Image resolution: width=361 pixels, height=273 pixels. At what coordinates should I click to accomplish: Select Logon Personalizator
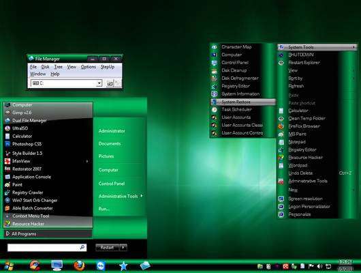(x=317, y=207)
